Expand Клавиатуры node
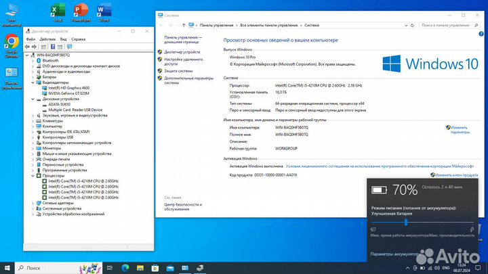 (33, 121)
